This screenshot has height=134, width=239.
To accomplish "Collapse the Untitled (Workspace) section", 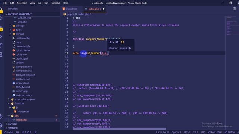I will (x=20, y=14).
